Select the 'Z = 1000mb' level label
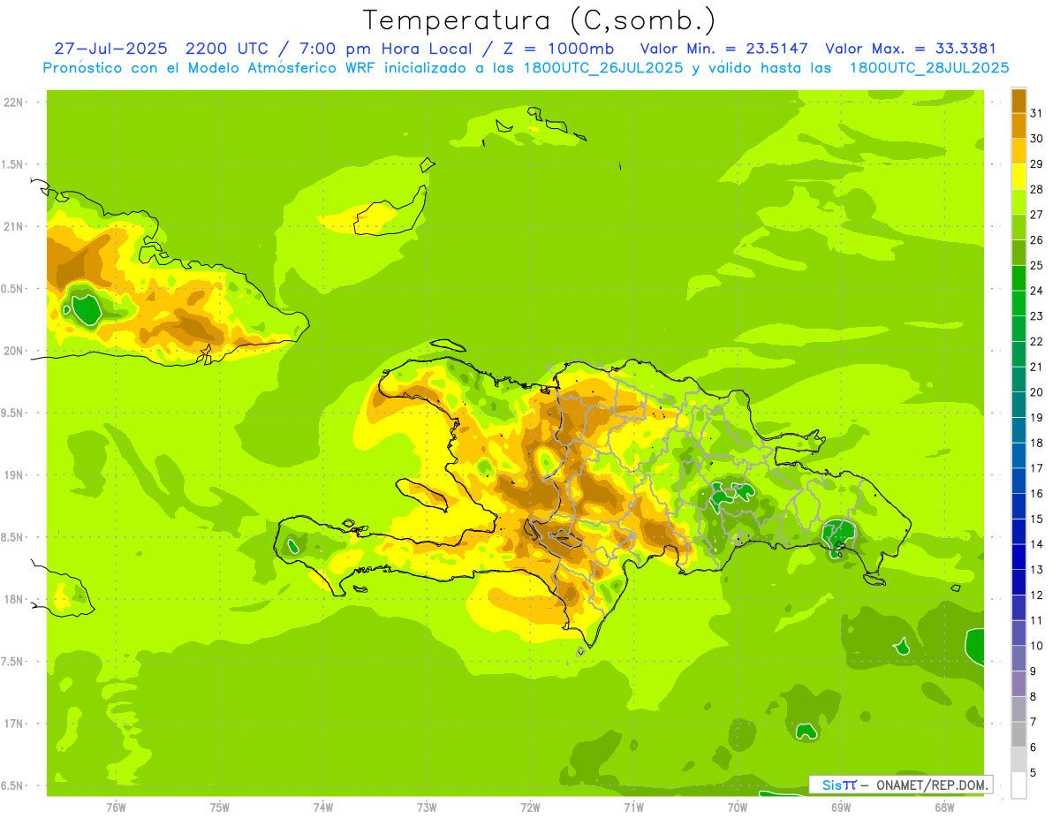This screenshot has width=1060, height=819. tap(559, 49)
